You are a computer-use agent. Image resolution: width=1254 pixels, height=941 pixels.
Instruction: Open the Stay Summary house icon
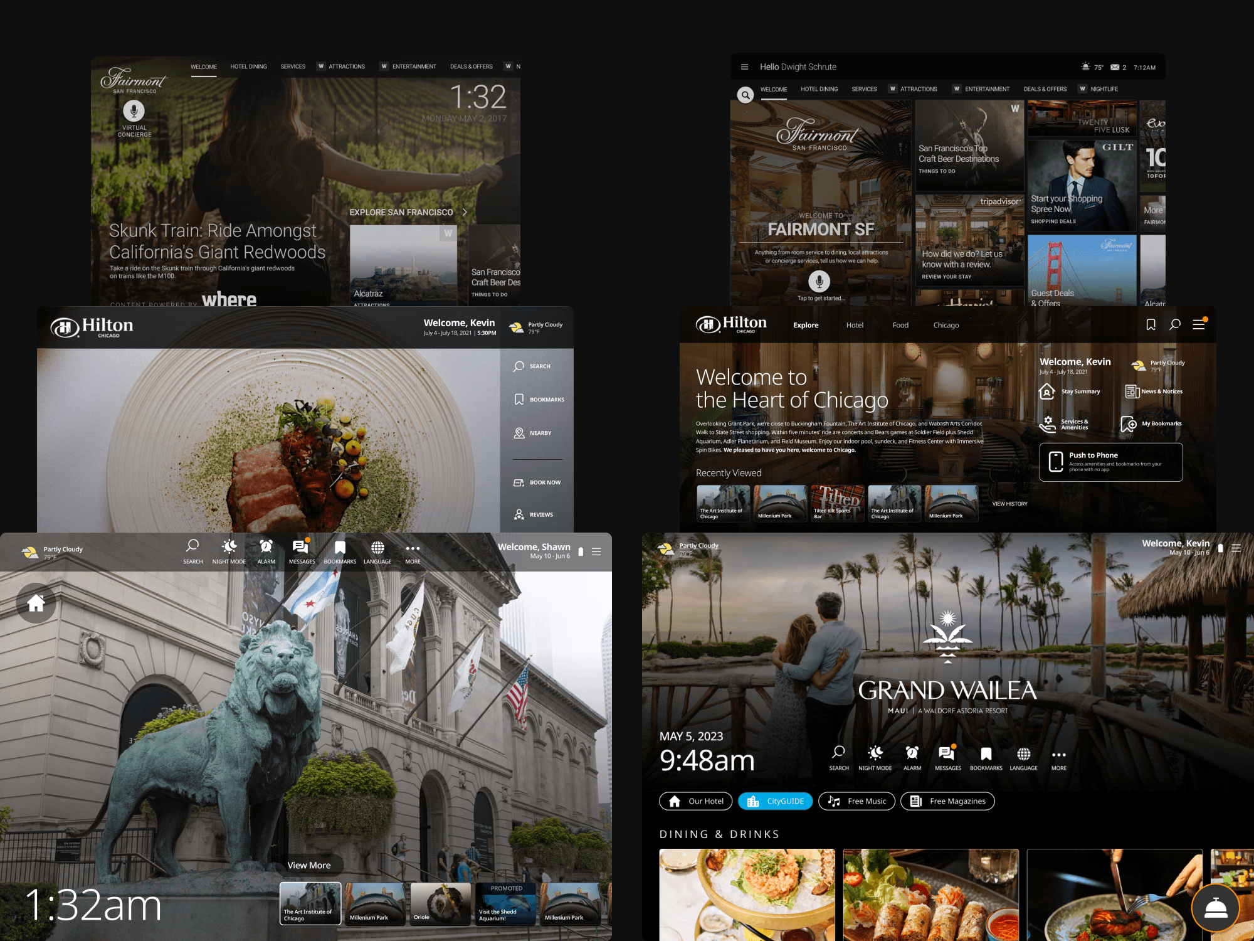pyautogui.click(x=1046, y=391)
